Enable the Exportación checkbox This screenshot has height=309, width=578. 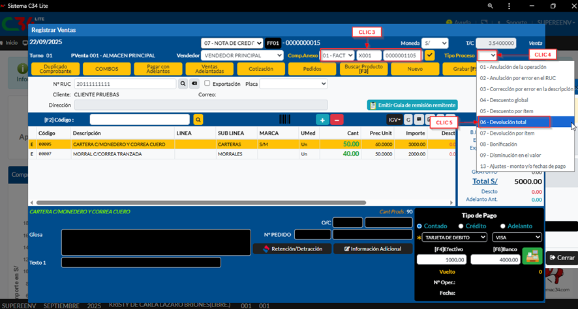[x=207, y=84]
